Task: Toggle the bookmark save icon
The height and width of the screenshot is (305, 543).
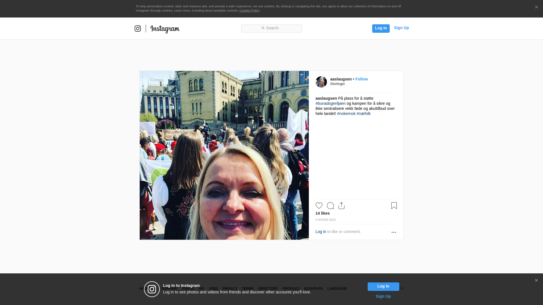Action: pos(394,206)
